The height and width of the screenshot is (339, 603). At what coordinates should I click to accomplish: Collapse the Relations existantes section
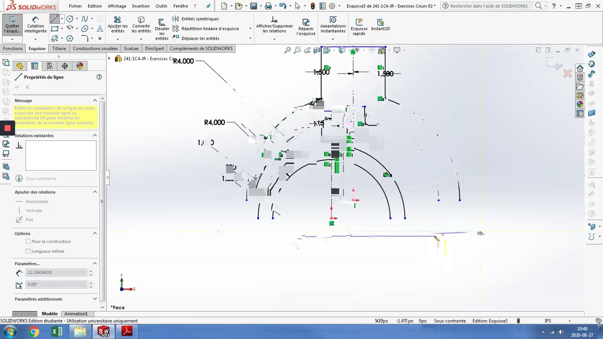click(95, 136)
